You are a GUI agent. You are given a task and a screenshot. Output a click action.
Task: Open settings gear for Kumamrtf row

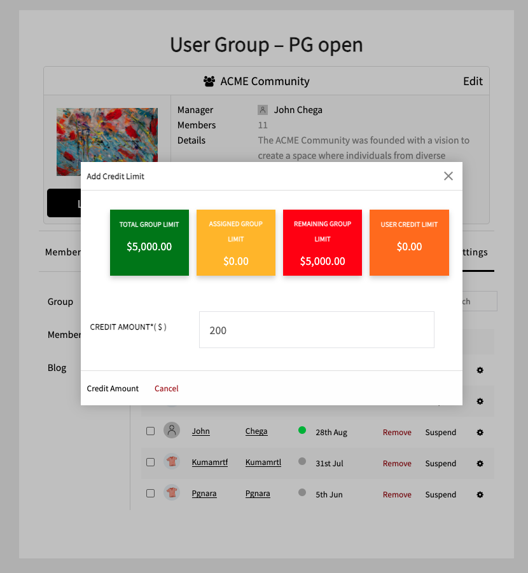click(x=480, y=463)
